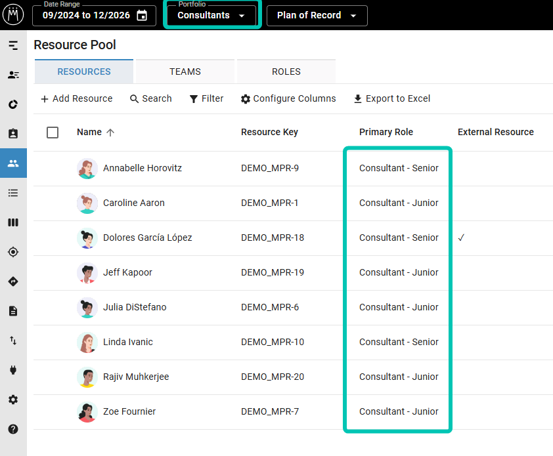This screenshot has width=553, height=456.
Task: Click the Meisterplan logo icon
Action: click(13, 15)
